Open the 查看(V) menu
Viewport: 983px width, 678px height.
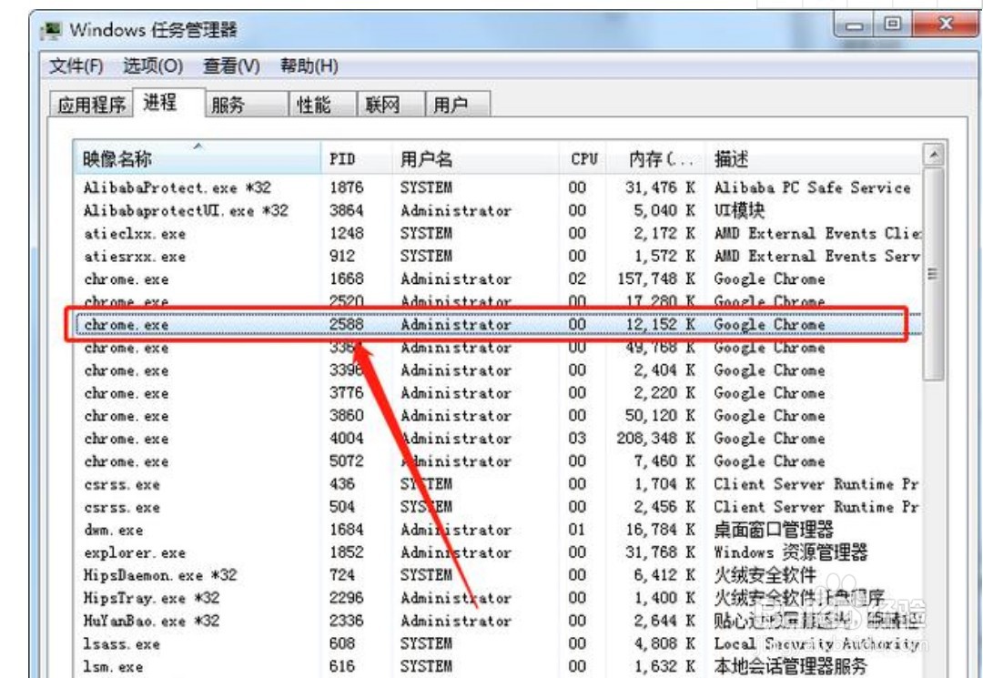[231, 66]
